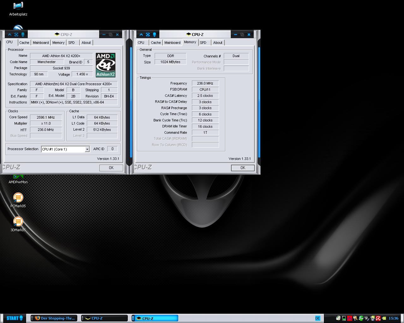
Task: Open the Cache tab in the right CPU-Z window
Action: point(156,43)
